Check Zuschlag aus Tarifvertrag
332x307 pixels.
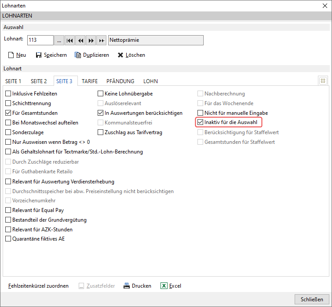point(100,132)
